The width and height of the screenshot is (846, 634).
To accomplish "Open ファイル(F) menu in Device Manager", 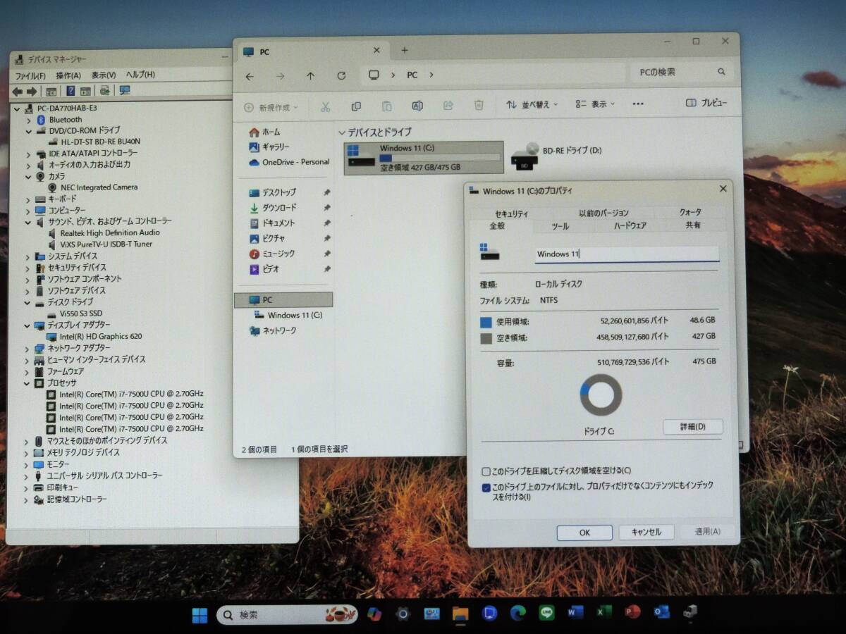I will coord(30,75).
